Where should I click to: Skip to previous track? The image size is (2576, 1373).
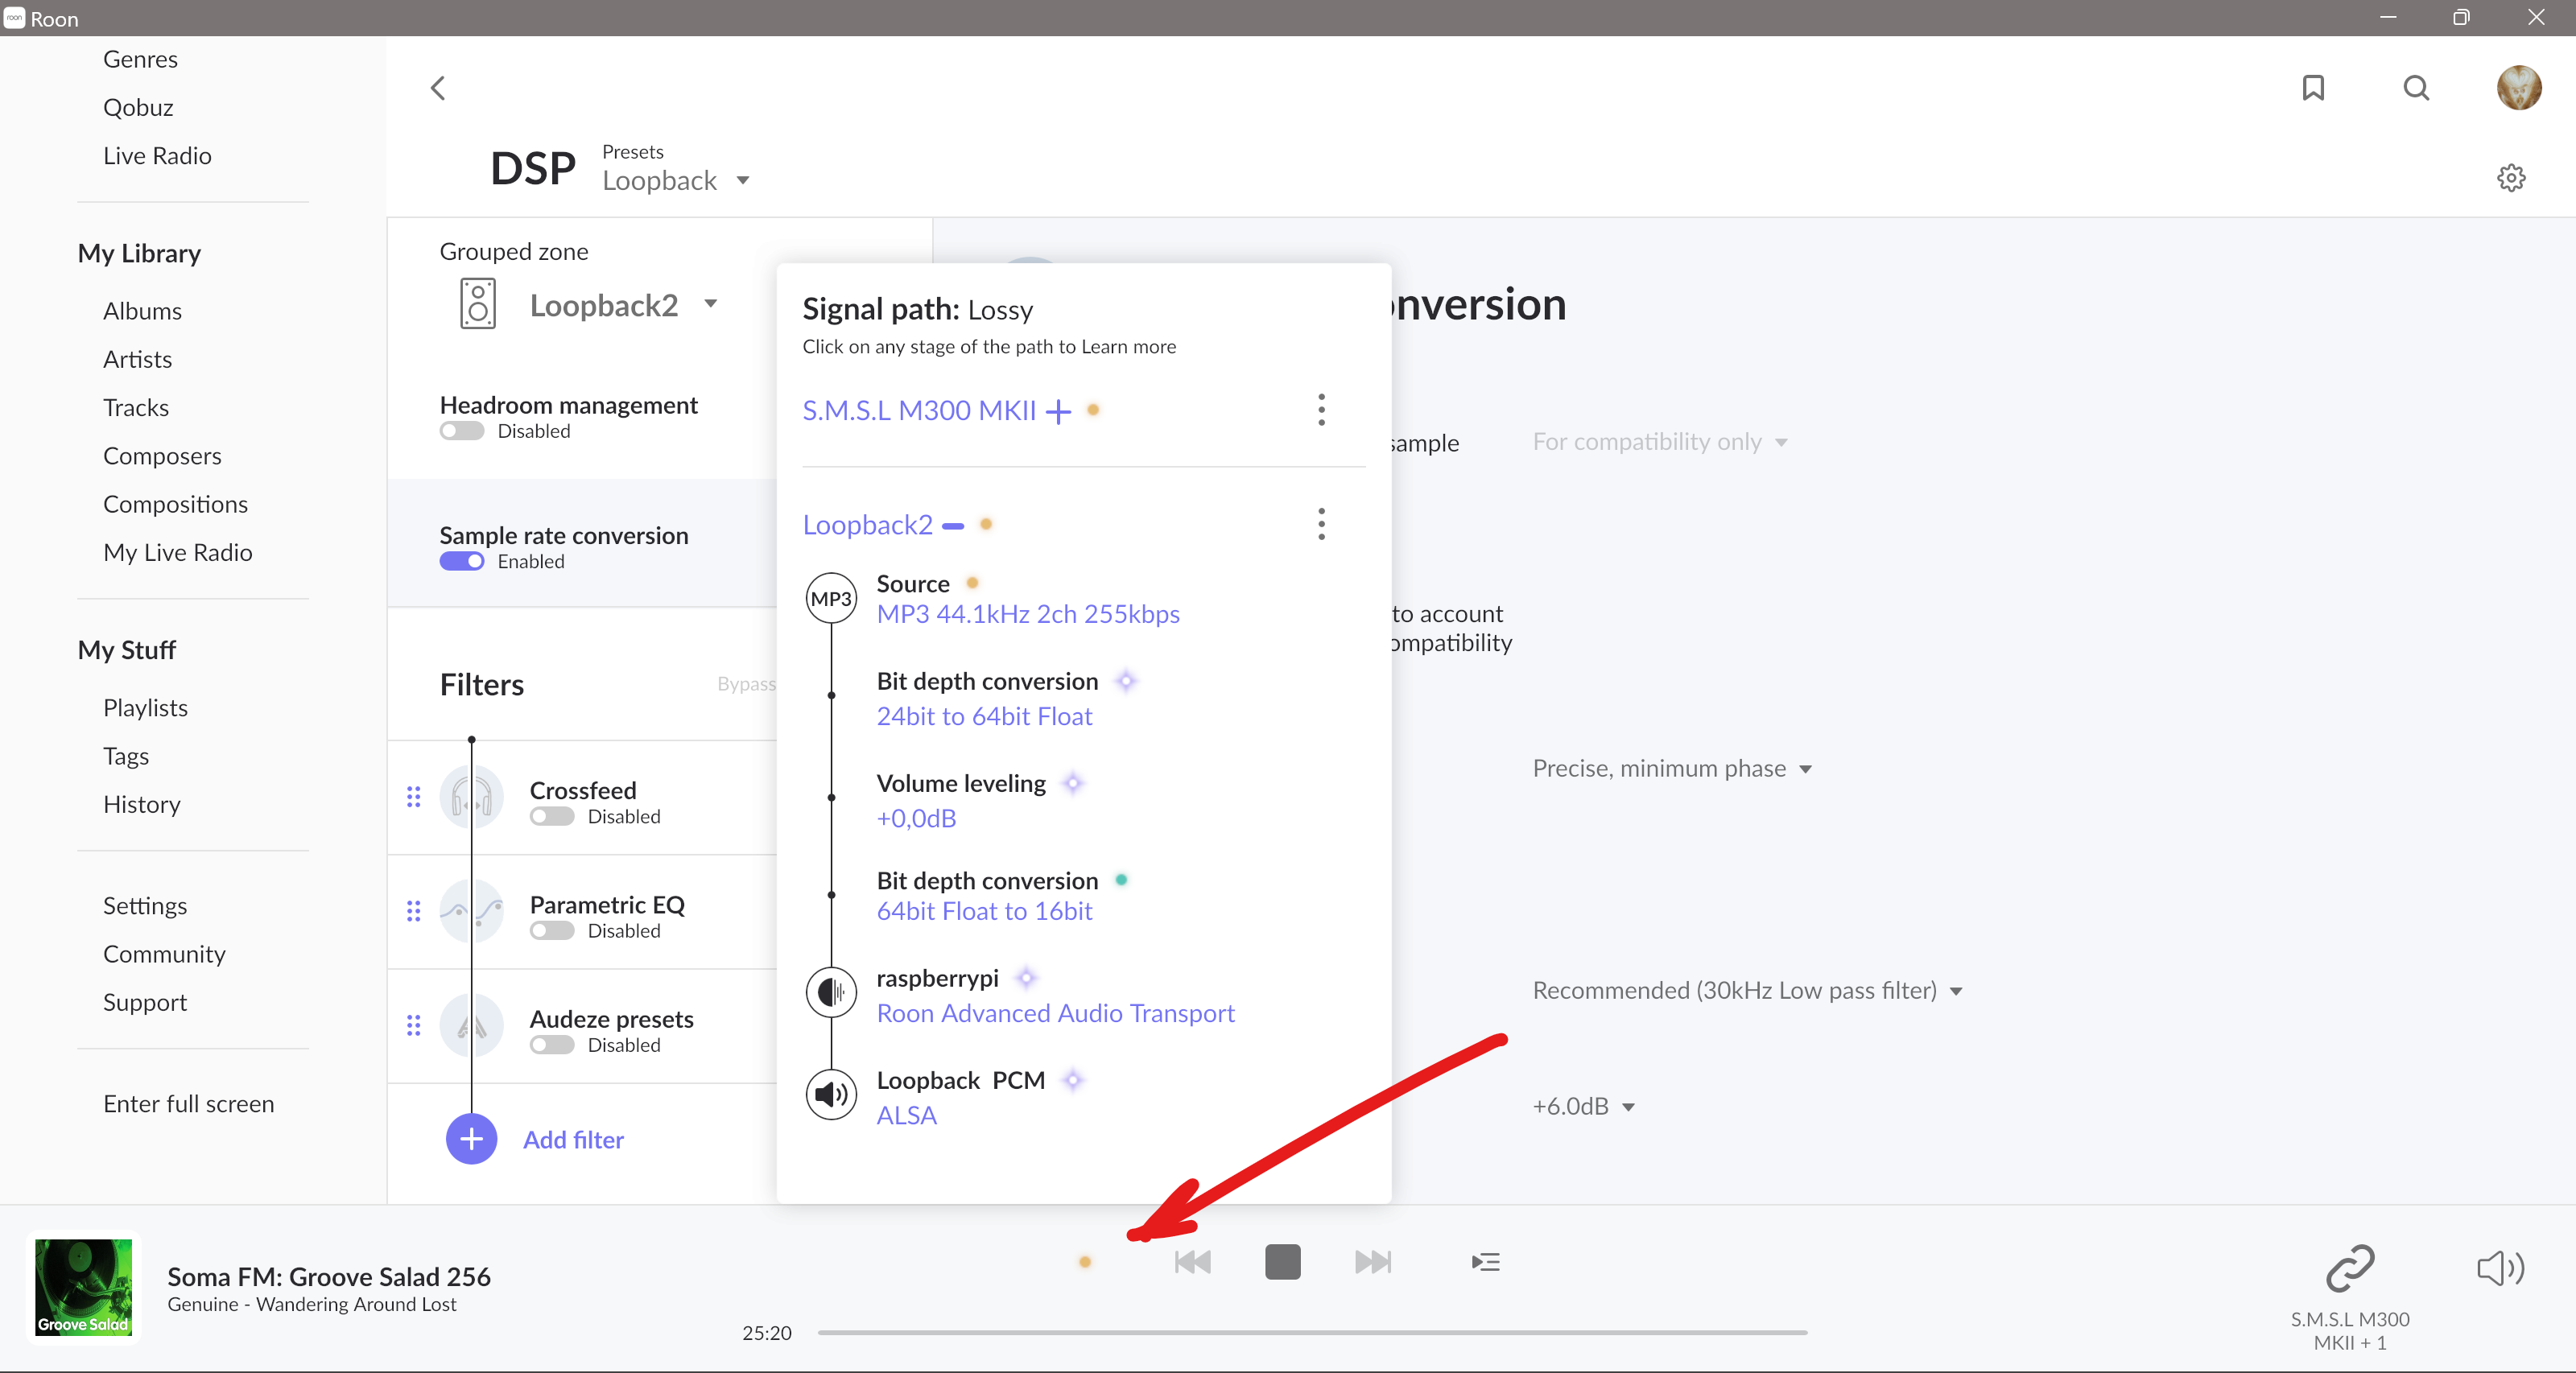(x=1192, y=1263)
